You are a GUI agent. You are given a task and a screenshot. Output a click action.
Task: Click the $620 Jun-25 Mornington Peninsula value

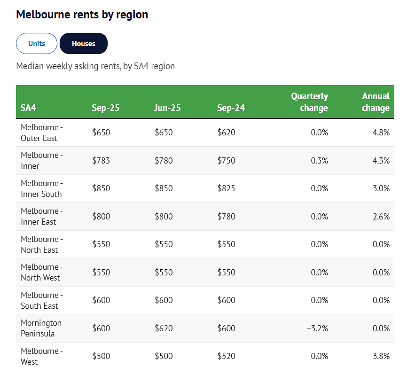point(164,328)
